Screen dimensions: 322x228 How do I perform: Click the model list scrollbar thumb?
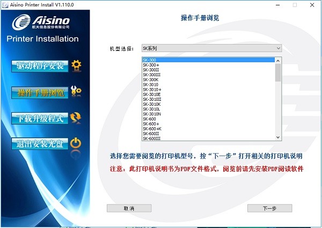point(278,72)
